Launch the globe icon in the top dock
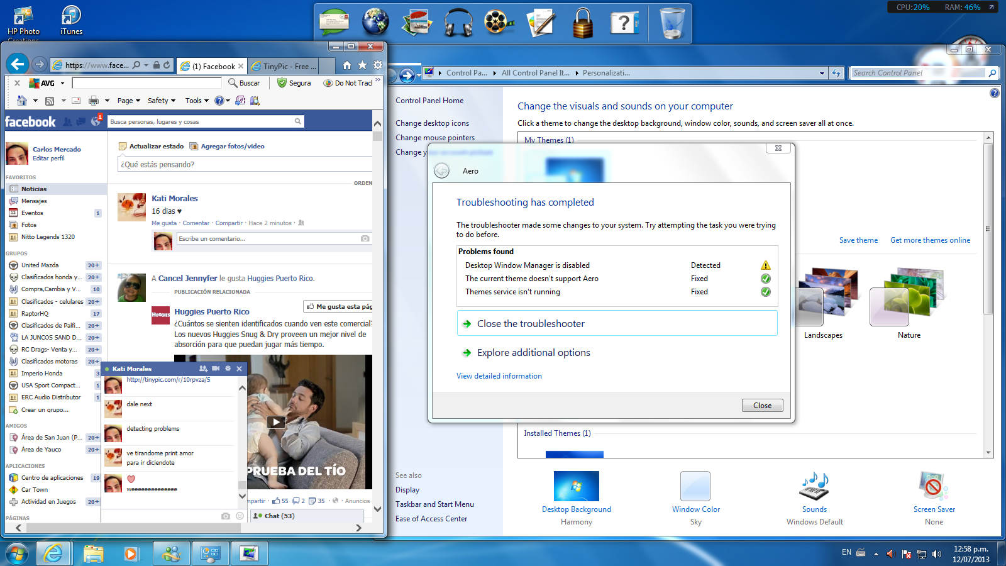1006x566 pixels. click(375, 22)
